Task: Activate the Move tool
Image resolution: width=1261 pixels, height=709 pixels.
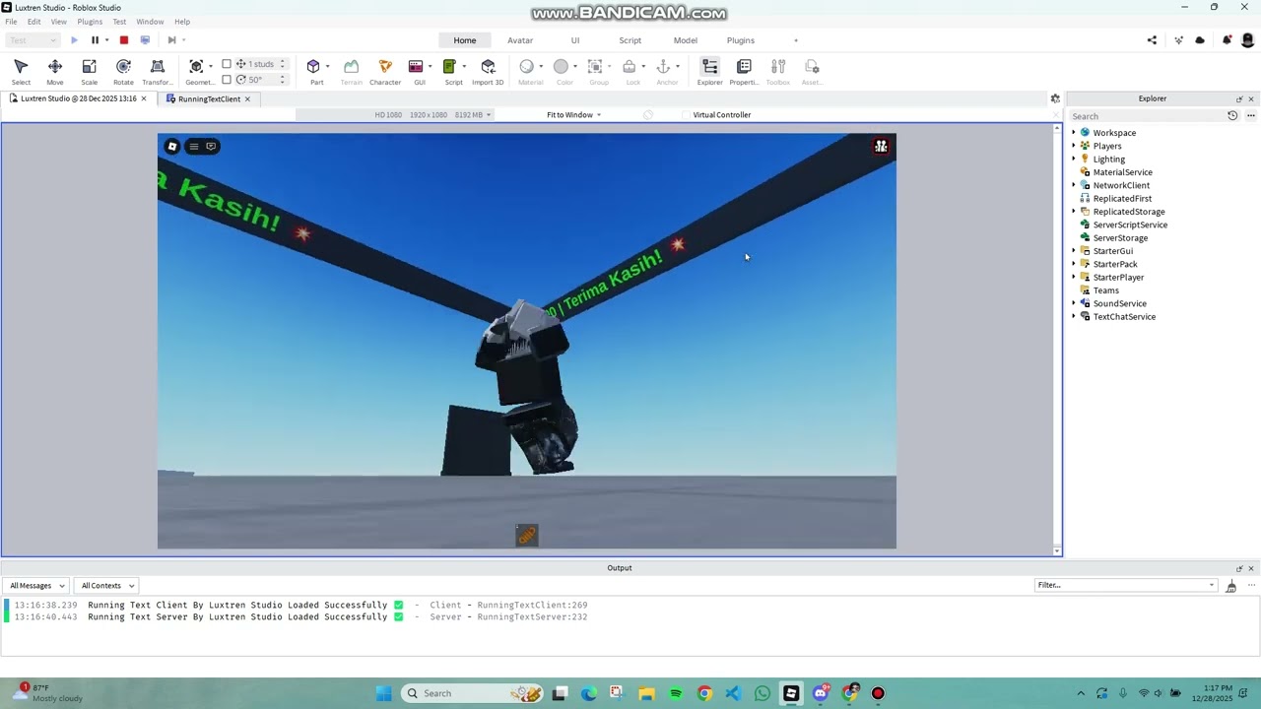Action: pyautogui.click(x=55, y=71)
